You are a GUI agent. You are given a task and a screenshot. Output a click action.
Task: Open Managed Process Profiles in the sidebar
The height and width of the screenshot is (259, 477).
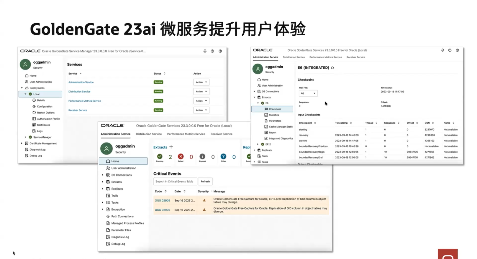click(x=125, y=223)
